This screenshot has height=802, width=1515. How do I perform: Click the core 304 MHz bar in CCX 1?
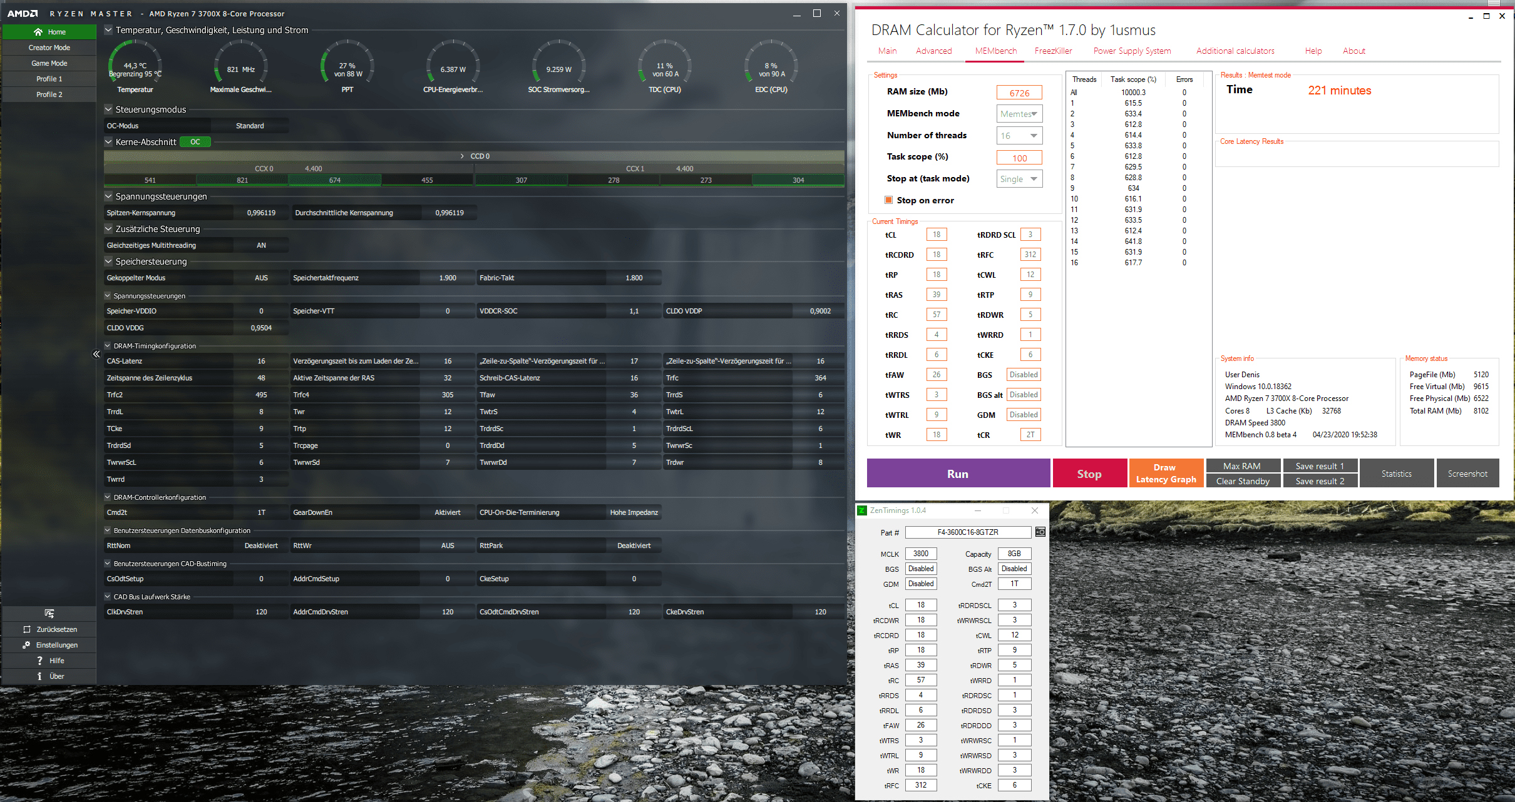[798, 180]
